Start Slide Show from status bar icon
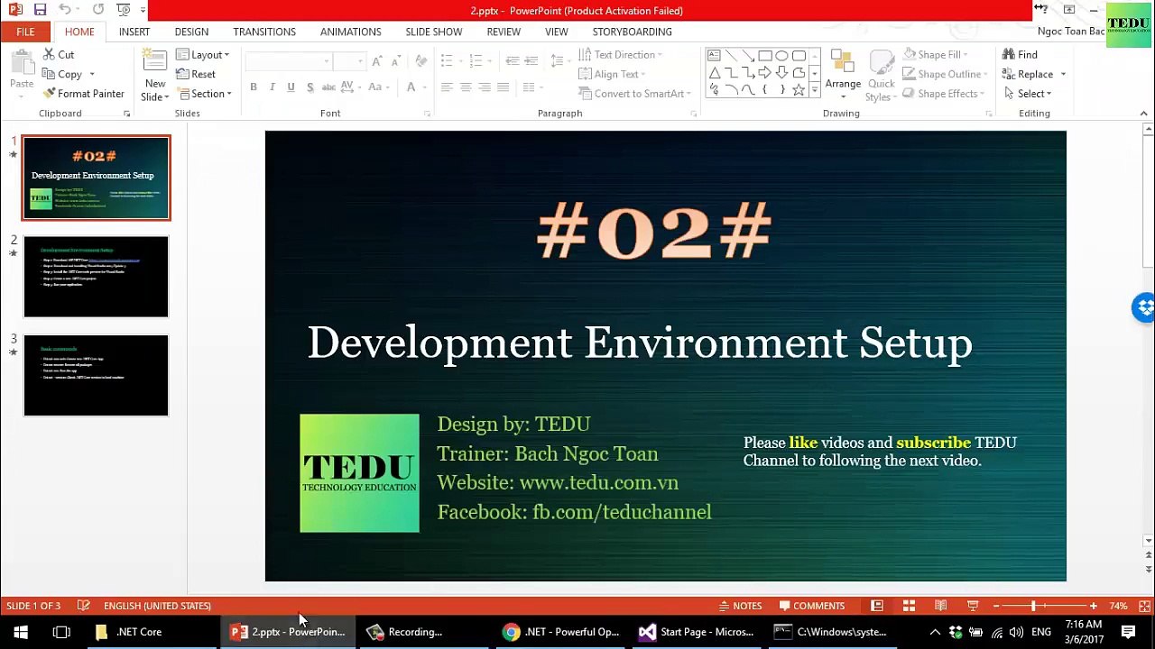The image size is (1155, 649). tap(973, 606)
